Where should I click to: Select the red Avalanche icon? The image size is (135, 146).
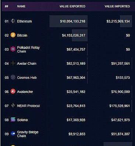[13, 91]
